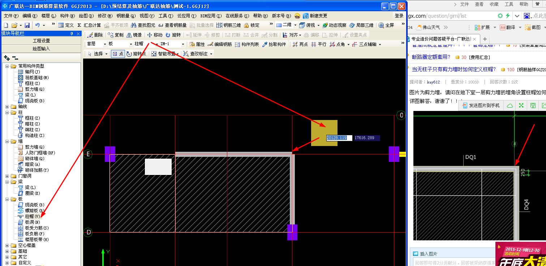Select 板受力筋(S) tree item

coord(37,228)
